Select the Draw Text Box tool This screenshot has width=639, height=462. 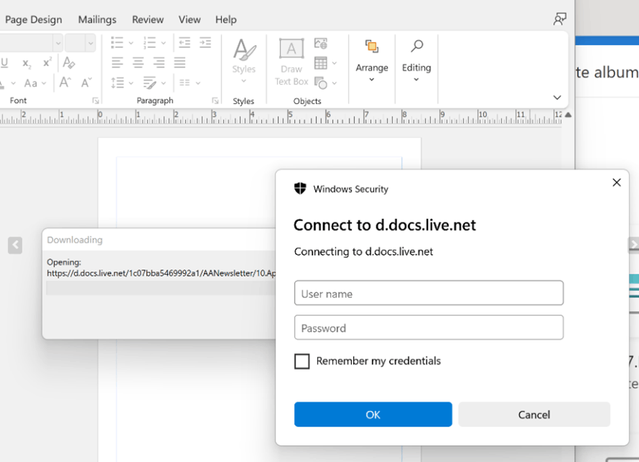(290, 59)
